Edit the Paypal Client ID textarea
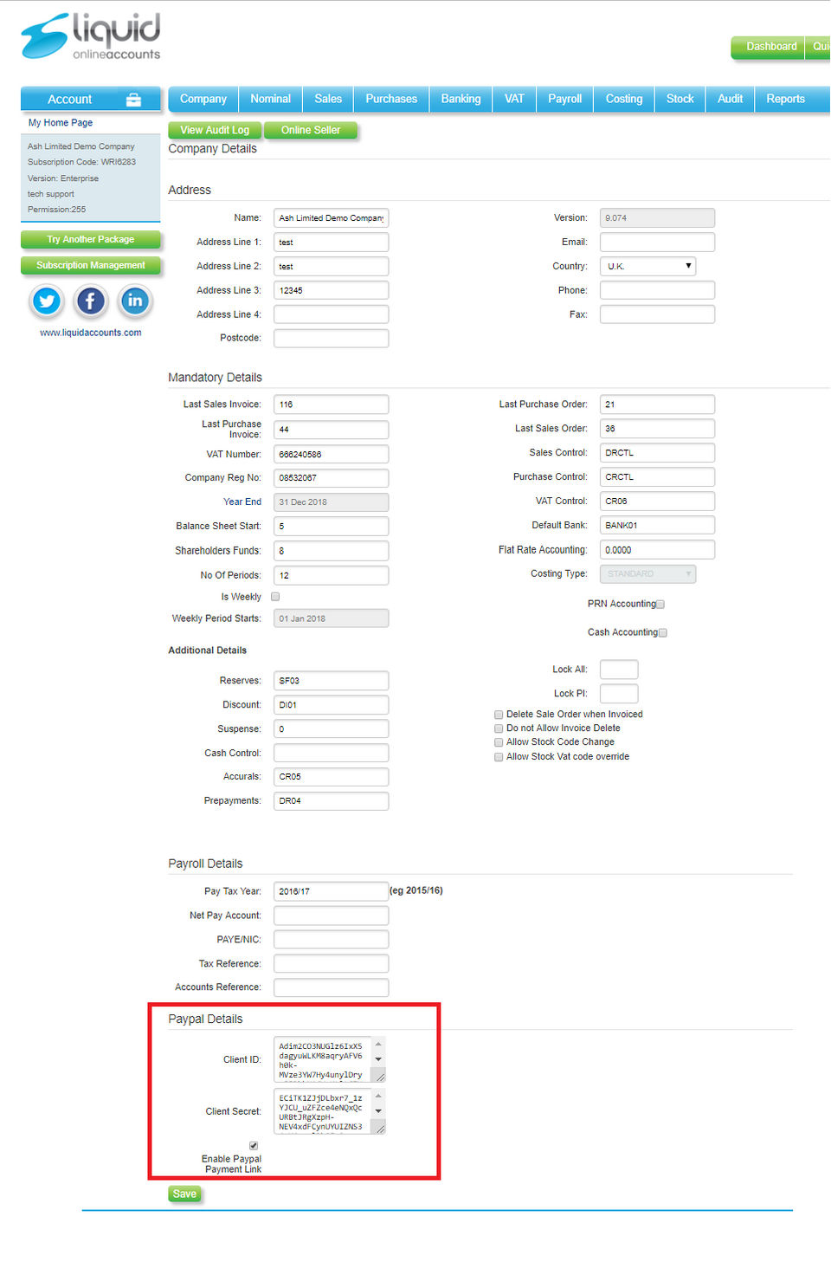 [x=329, y=1059]
